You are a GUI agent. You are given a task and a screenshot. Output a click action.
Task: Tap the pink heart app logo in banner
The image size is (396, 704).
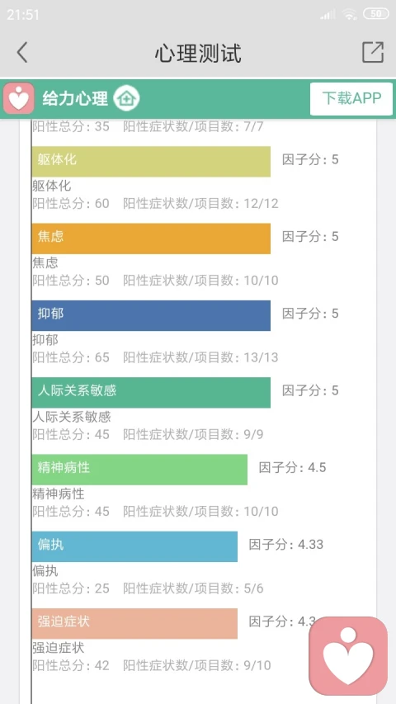click(x=19, y=98)
